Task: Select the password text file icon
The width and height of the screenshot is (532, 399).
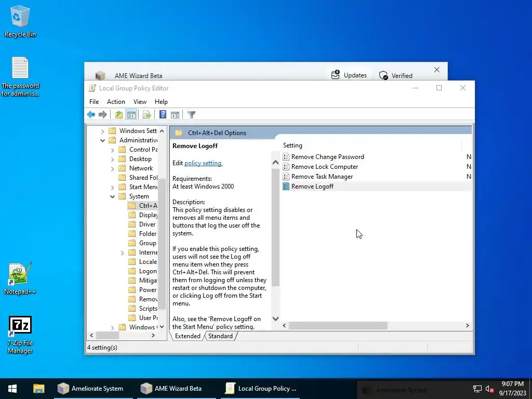Action: 20,77
